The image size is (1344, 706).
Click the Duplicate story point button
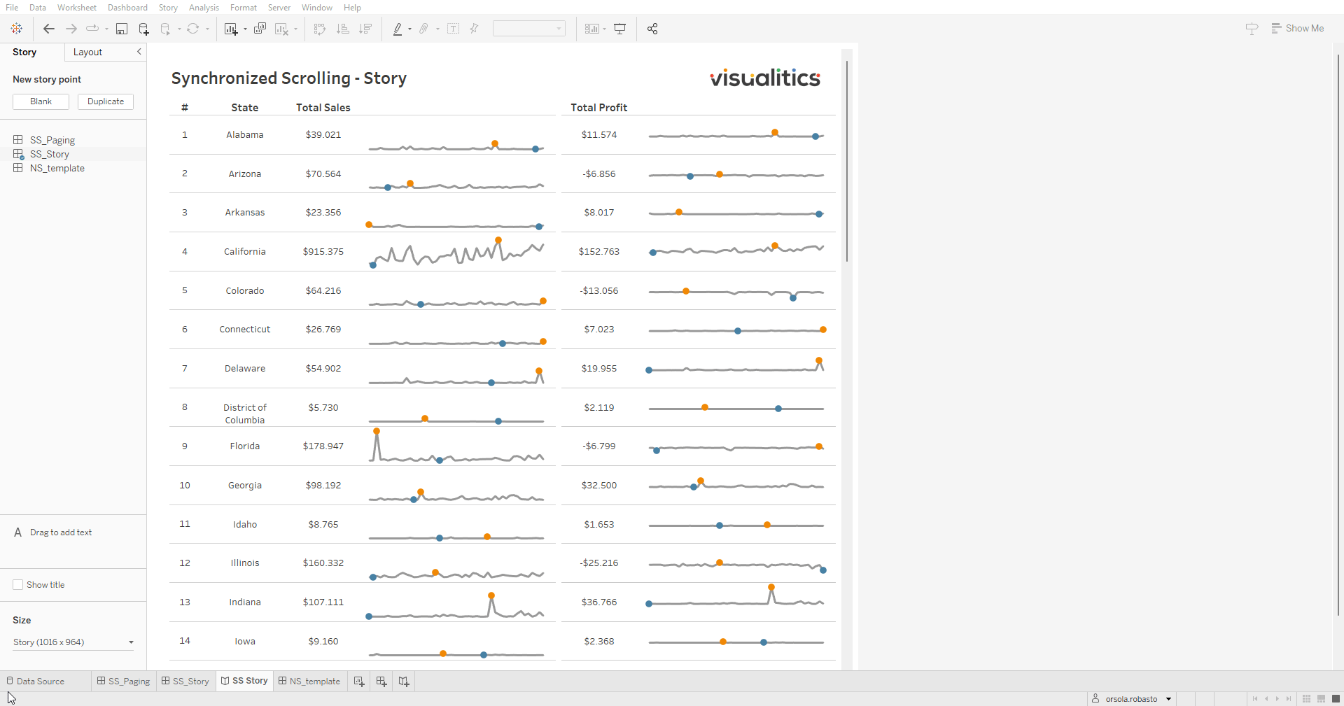pyautogui.click(x=106, y=101)
